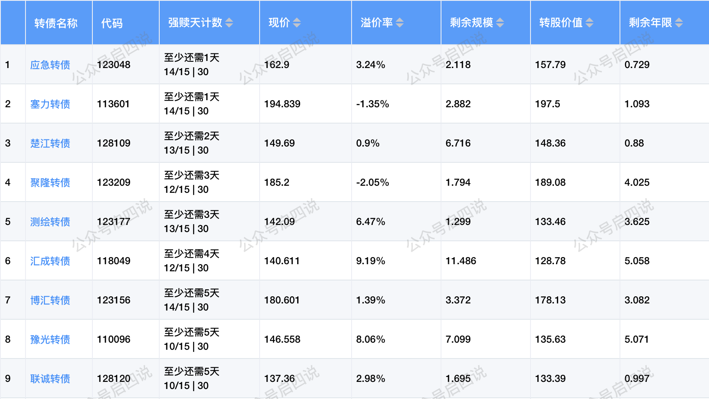The height and width of the screenshot is (399, 709).
Task: Click the 豫光转债 link
Action: tap(50, 340)
